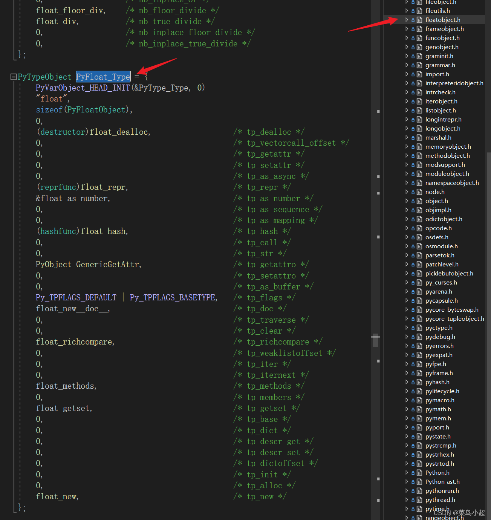This screenshot has height=520, width=491.
Task: Click lock icon beside pystate.h
Action: point(413,437)
